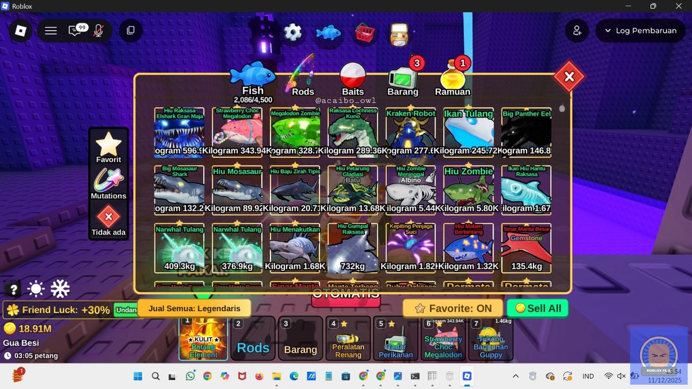
Task: Select the Ikan Tulang fish
Action: 468,132
